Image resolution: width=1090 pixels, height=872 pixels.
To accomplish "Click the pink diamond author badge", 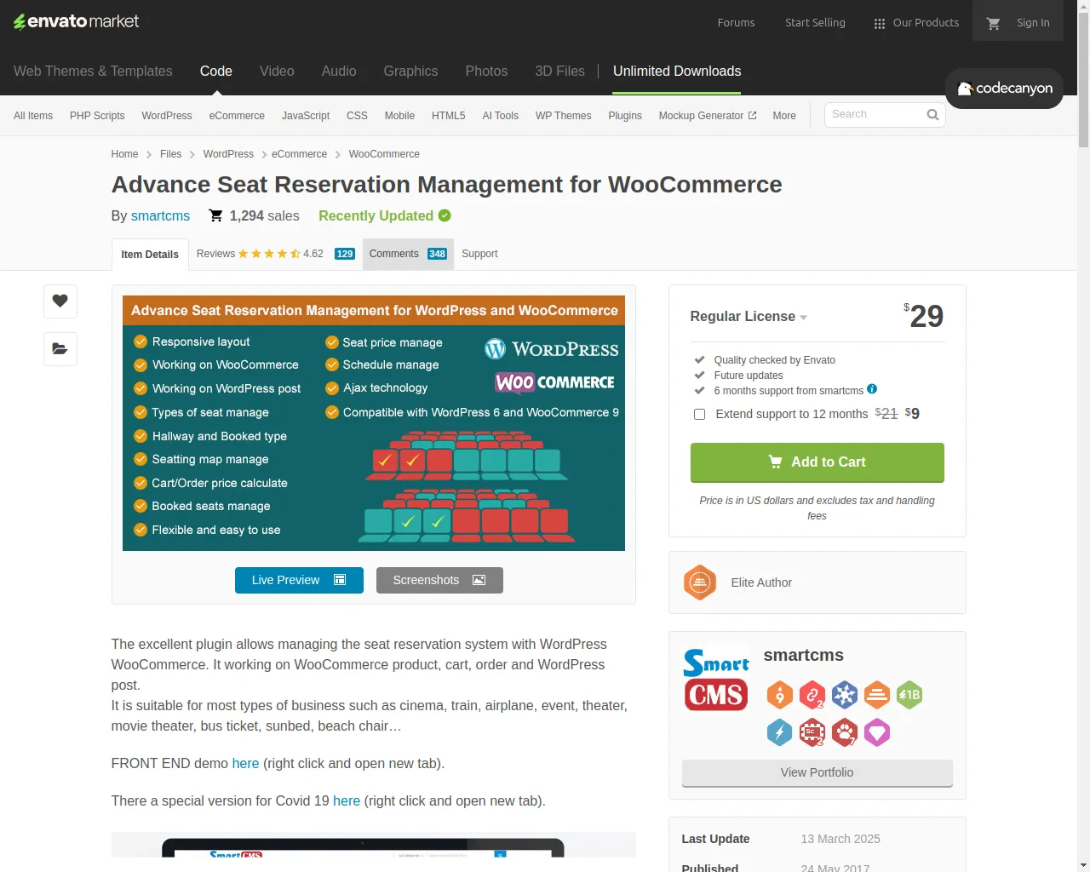I will tap(876, 732).
